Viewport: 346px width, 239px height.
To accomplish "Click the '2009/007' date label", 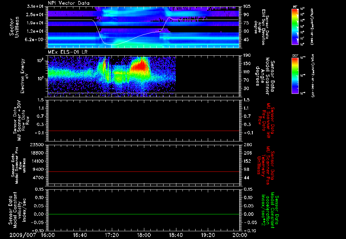I will point(23,235).
